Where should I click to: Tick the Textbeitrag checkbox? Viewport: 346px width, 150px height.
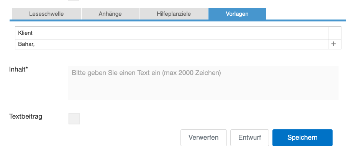pyautogui.click(x=74, y=119)
